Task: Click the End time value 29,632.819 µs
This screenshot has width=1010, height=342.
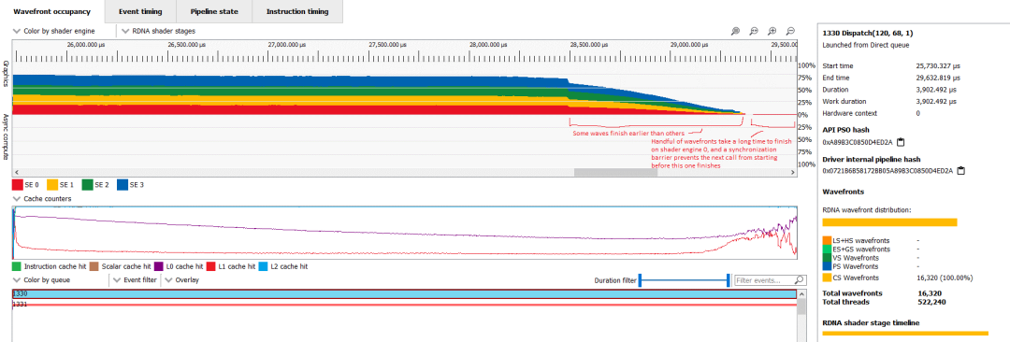Action: pyautogui.click(x=938, y=78)
